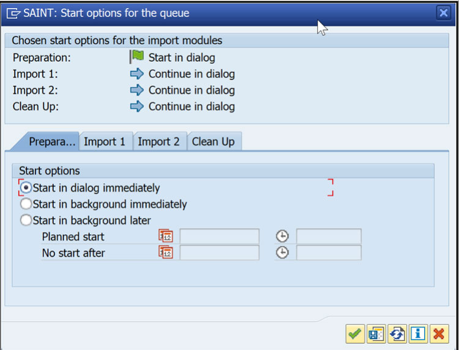Click the Planned start time field
The width and height of the screenshot is (459, 350).
pyautogui.click(x=329, y=236)
